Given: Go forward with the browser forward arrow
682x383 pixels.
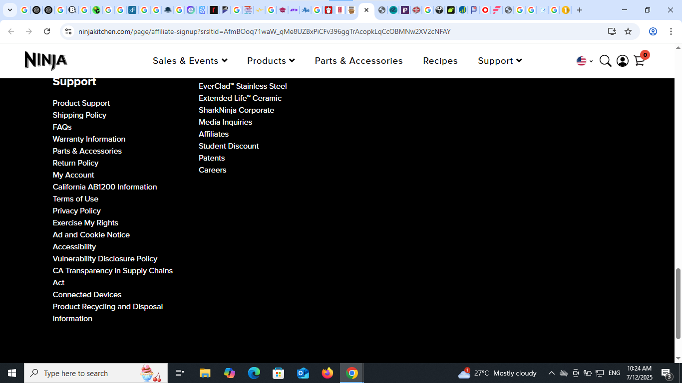Looking at the screenshot, I should click(x=29, y=31).
